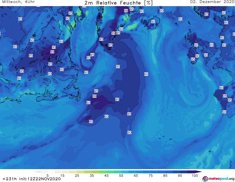
Task: Click the colorbar tick label '45'
Action: [x=106, y=176]
